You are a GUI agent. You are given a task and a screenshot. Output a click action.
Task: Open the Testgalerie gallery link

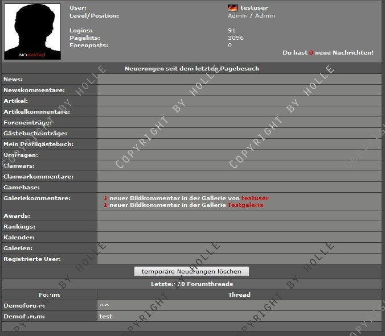tap(245, 205)
